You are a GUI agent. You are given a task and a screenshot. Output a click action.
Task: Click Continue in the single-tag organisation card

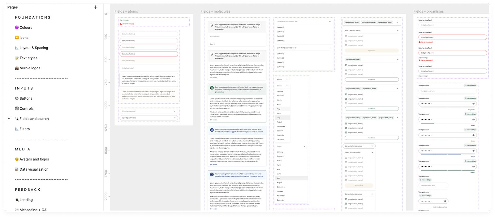click(x=372, y=80)
